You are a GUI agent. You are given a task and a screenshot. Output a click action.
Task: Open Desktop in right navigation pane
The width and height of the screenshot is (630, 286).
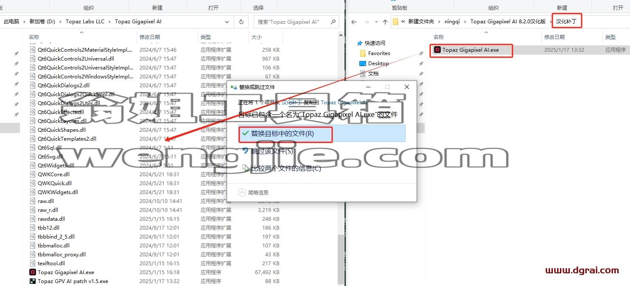[x=378, y=63]
